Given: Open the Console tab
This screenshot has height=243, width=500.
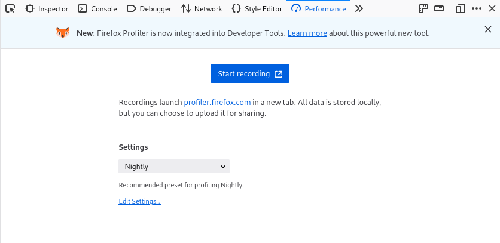Looking at the screenshot, I should point(97,9).
